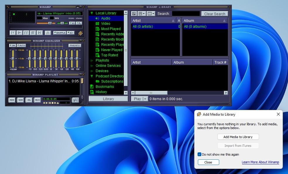Click Close button in Add Media dialog
The height and width of the screenshot is (174, 288).
[x=208, y=162]
